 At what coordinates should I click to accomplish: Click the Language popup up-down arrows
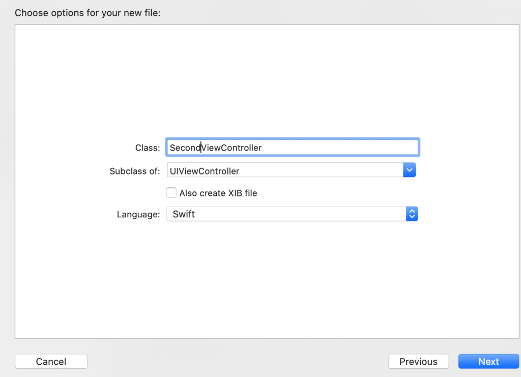(412, 214)
